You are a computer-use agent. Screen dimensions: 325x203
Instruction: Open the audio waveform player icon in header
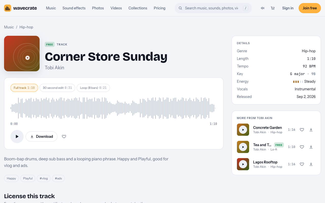263,8
